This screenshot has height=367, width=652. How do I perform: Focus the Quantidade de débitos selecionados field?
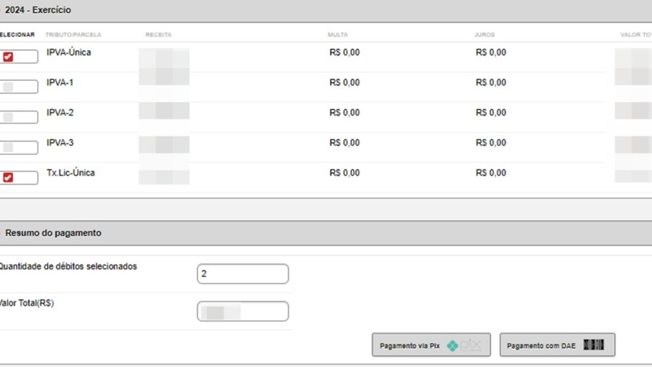(x=243, y=274)
